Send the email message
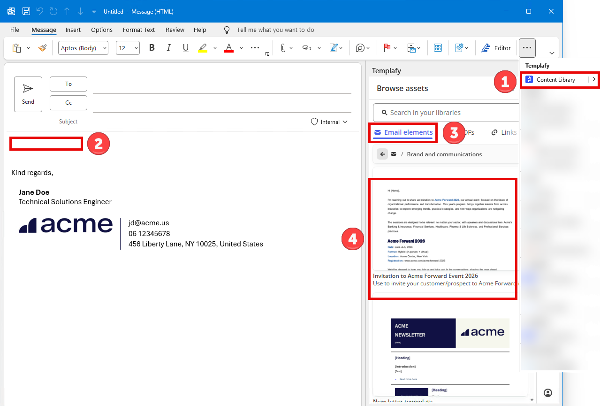 (28, 94)
